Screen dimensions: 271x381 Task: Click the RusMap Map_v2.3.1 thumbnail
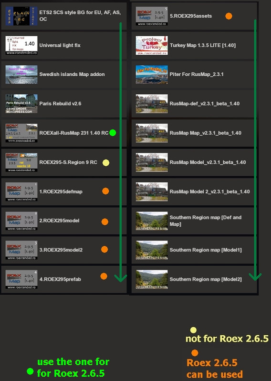coord(152,133)
